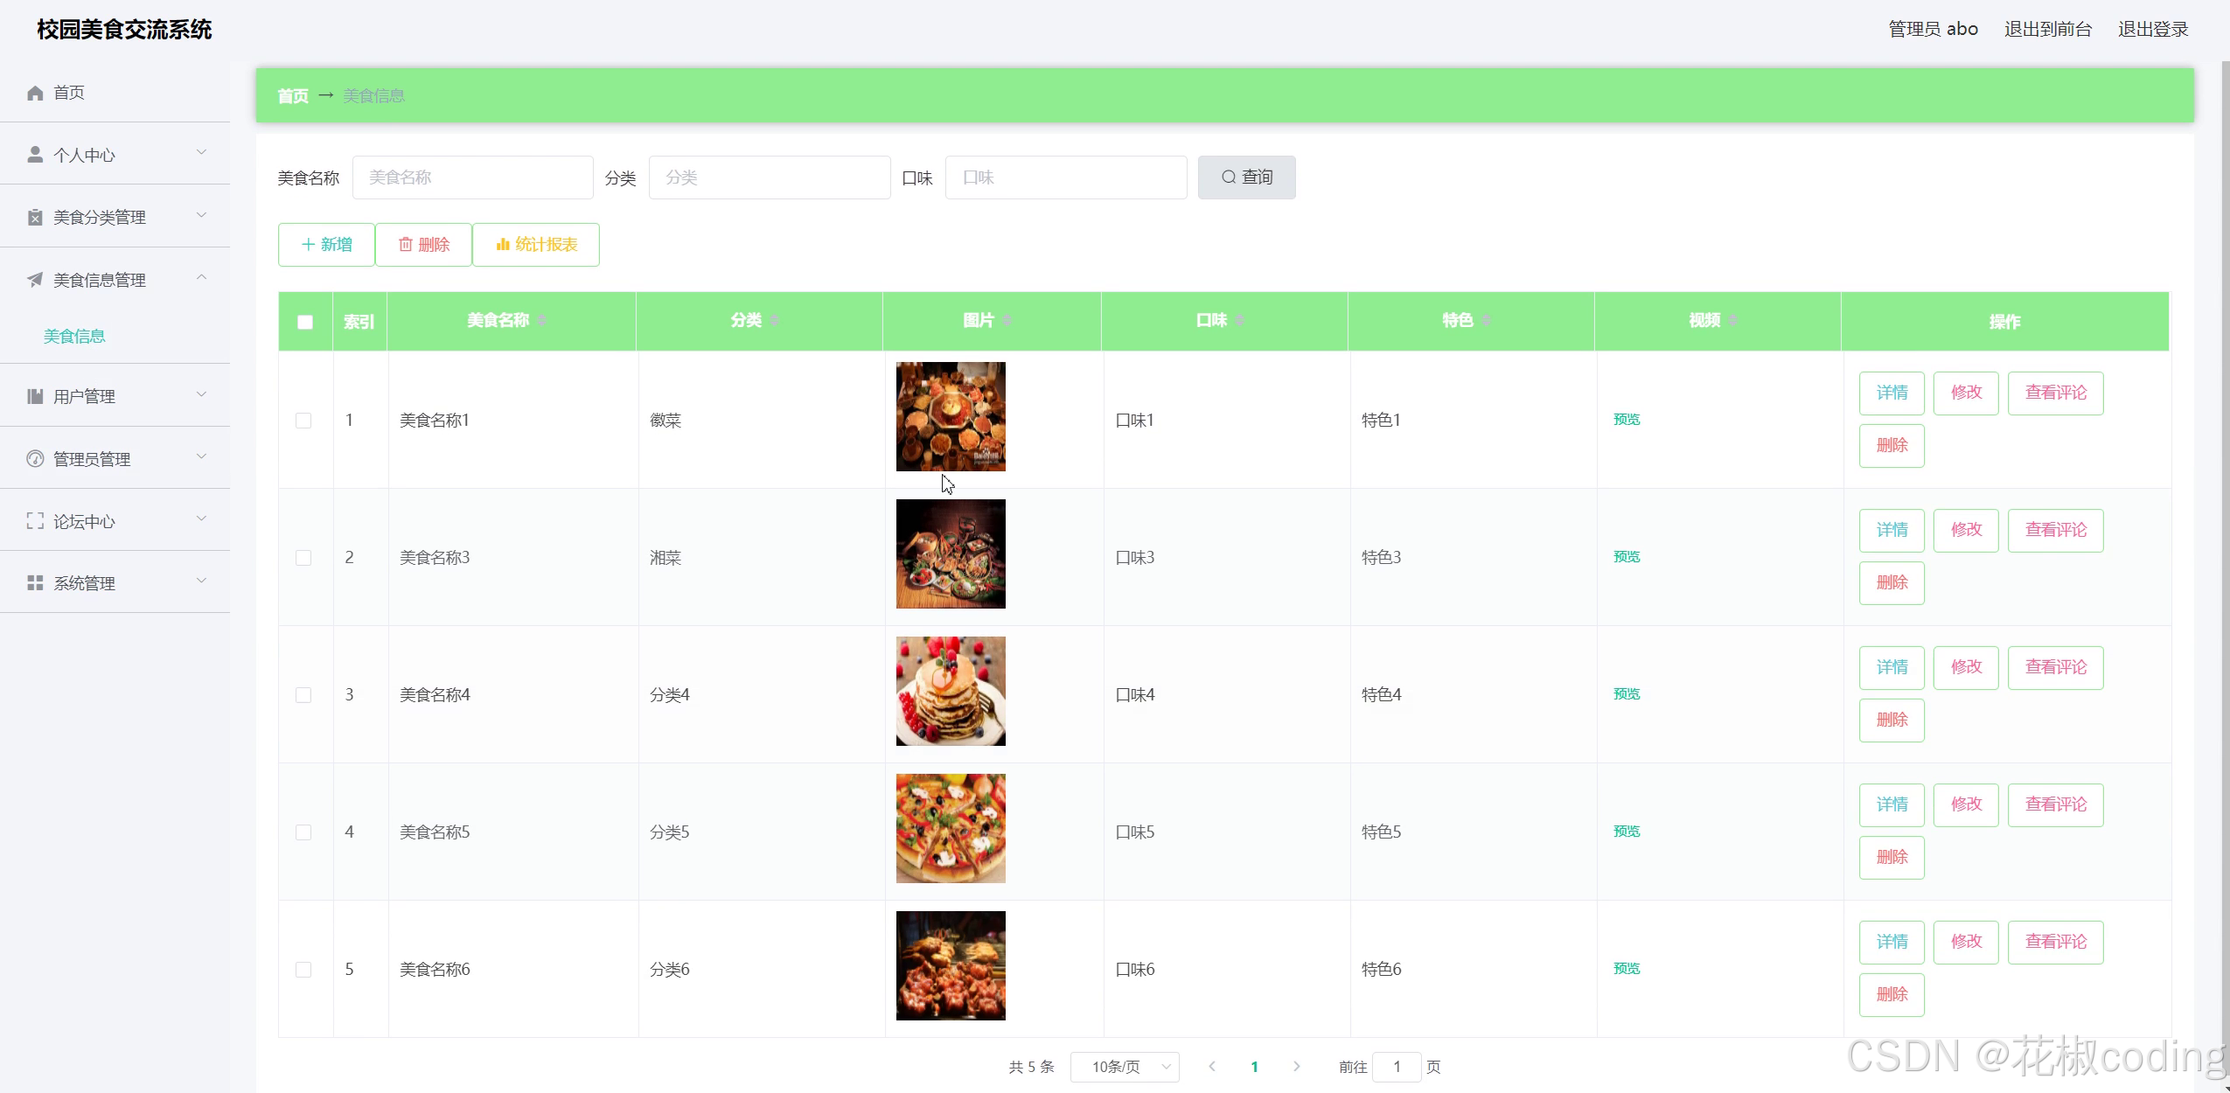Click the 统计报表 button

tap(536, 245)
